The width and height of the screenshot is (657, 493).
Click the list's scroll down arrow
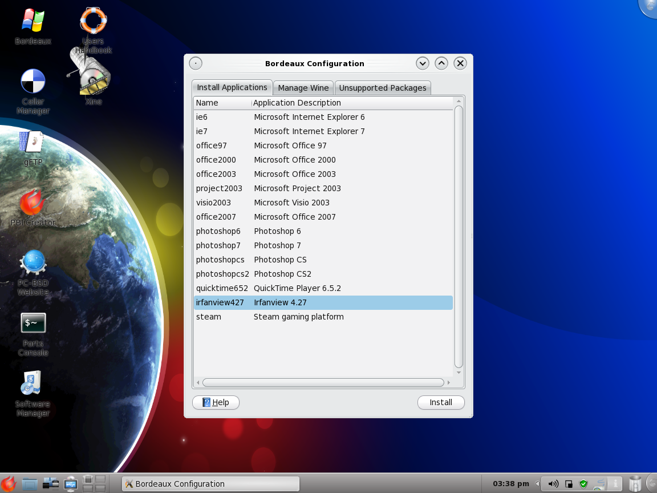(459, 372)
